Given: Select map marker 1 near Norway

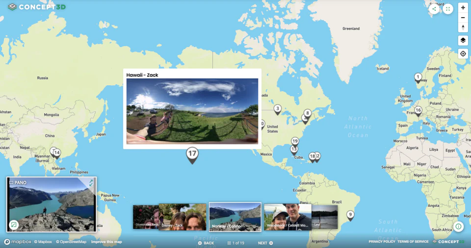Looking at the screenshot, I should tap(418, 77).
